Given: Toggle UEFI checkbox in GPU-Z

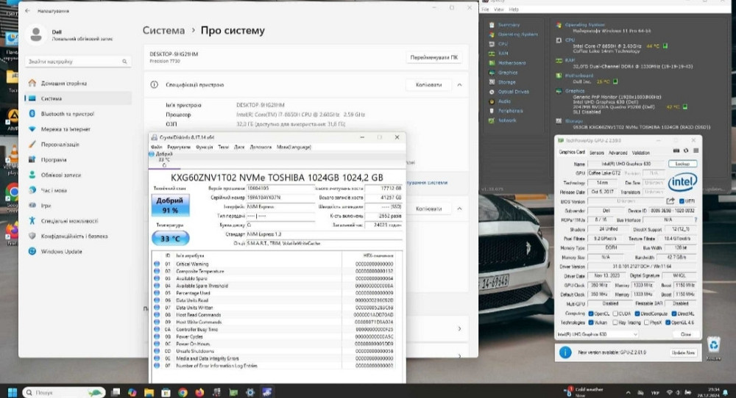Looking at the screenshot, I should tap(682, 201).
